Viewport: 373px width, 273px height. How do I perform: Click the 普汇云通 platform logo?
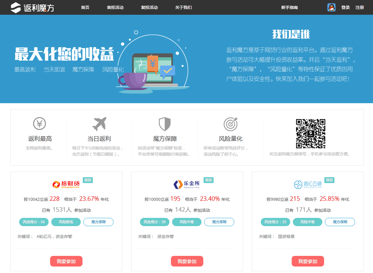[308, 185]
